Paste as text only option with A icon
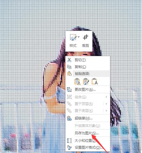 pos(94,81)
